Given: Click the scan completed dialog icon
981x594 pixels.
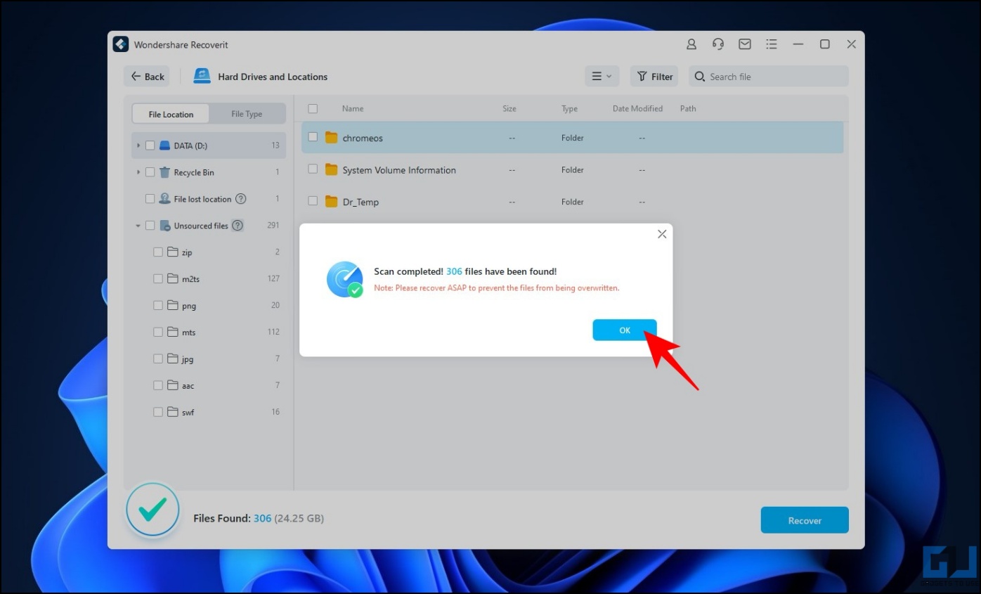Looking at the screenshot, I should point(345,279).
